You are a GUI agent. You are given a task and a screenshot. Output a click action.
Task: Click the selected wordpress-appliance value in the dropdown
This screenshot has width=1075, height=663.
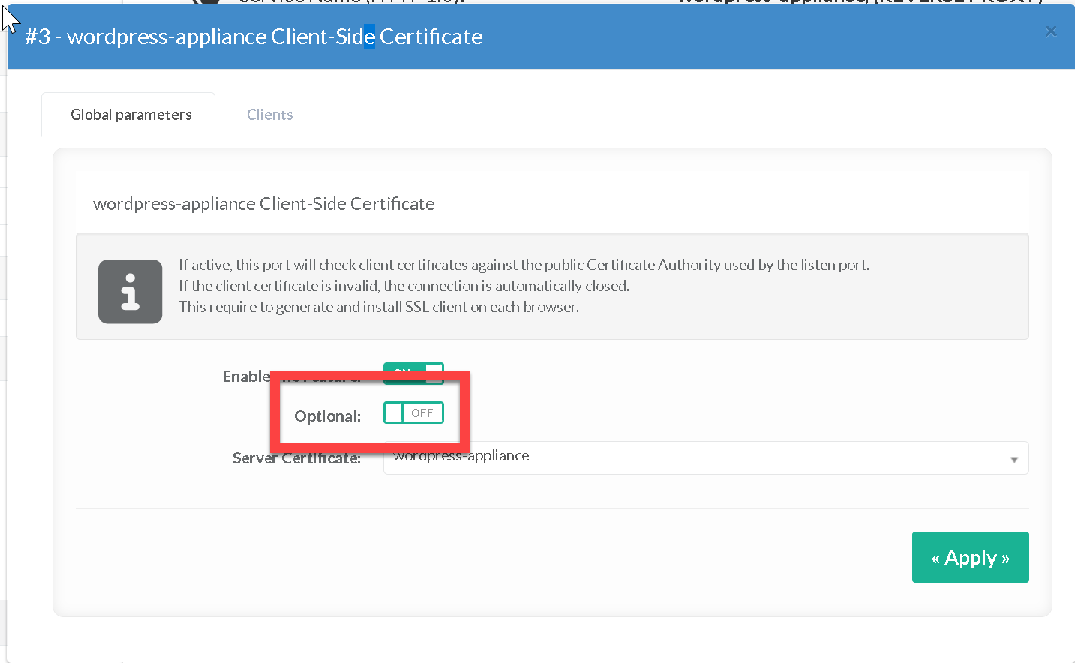coord(461,456)
